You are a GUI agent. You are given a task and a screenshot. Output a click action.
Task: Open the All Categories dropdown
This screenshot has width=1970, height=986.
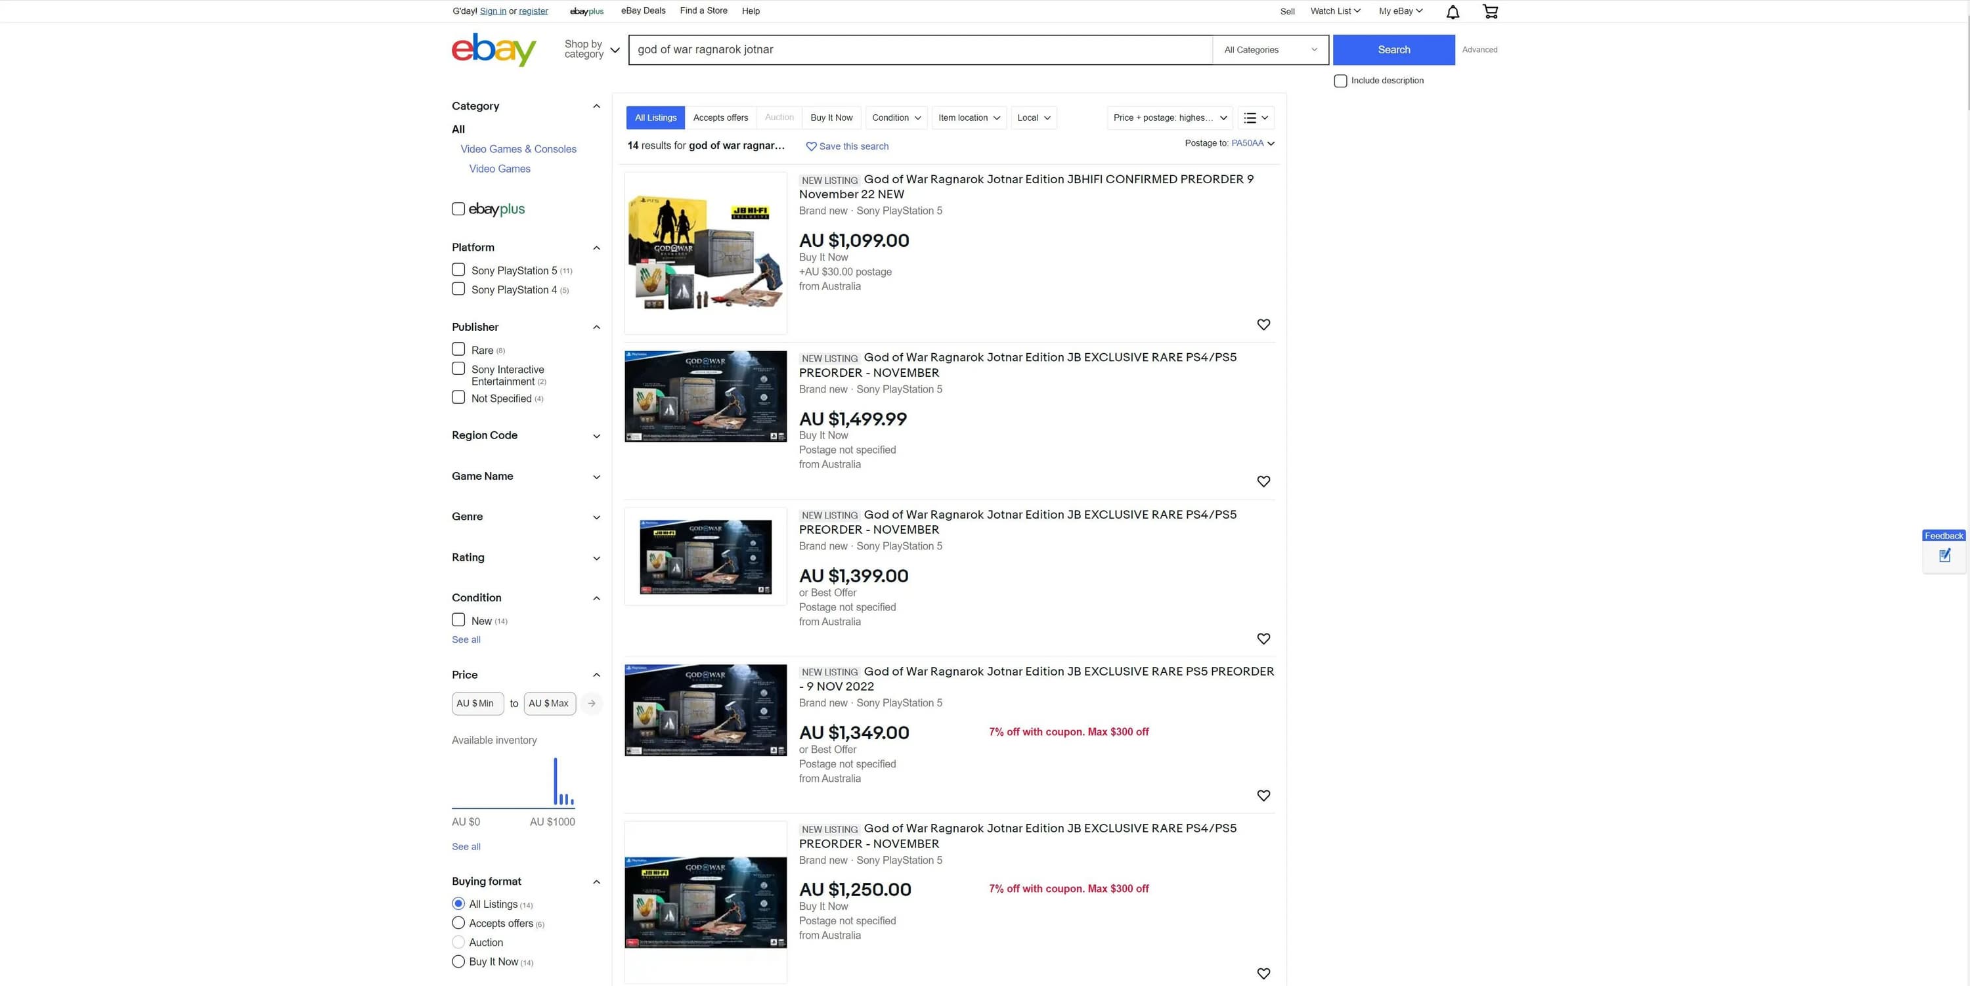point(1269,50)
